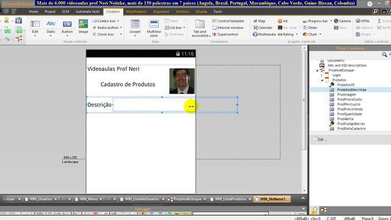Insert a Camera control

[342, 21]
